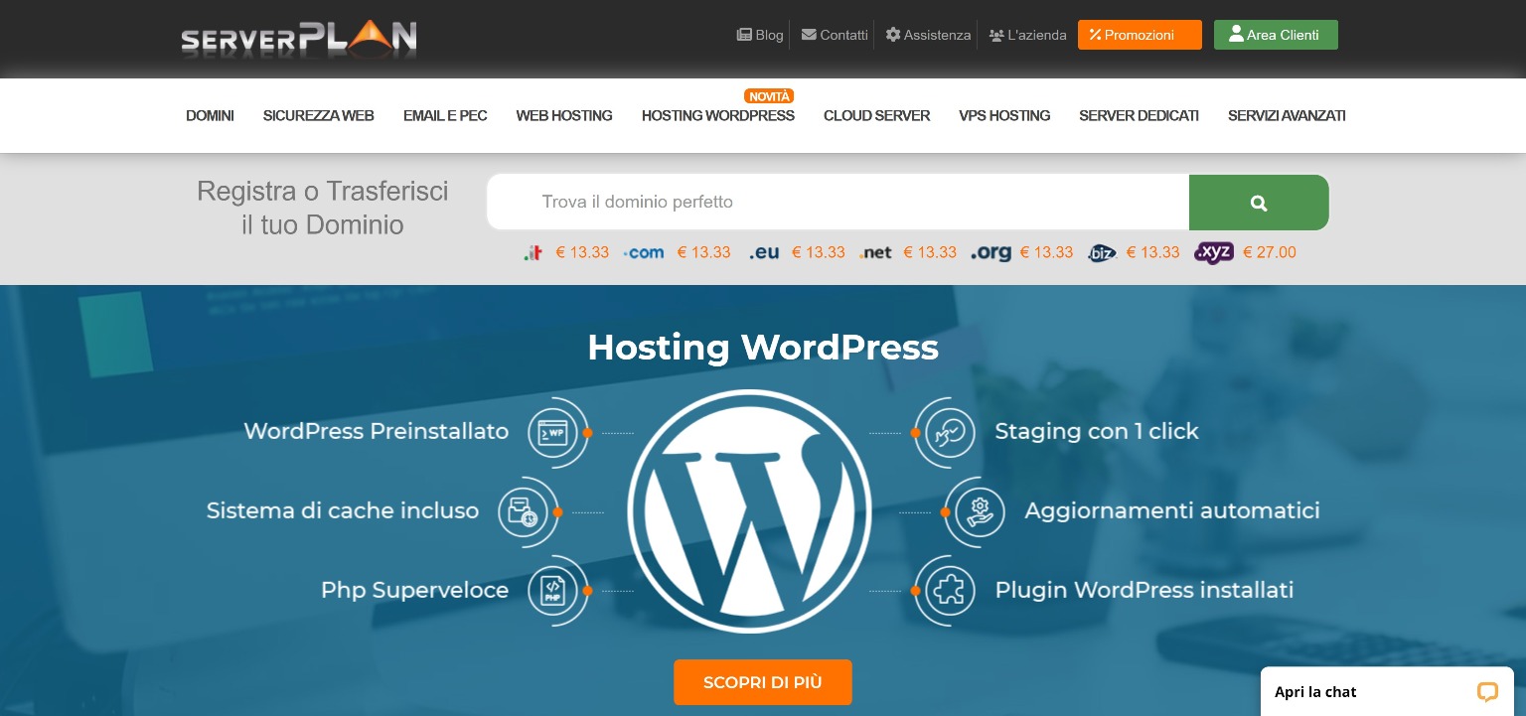Click the WordPress Preinstallato terminal icon

coord(552,433)
